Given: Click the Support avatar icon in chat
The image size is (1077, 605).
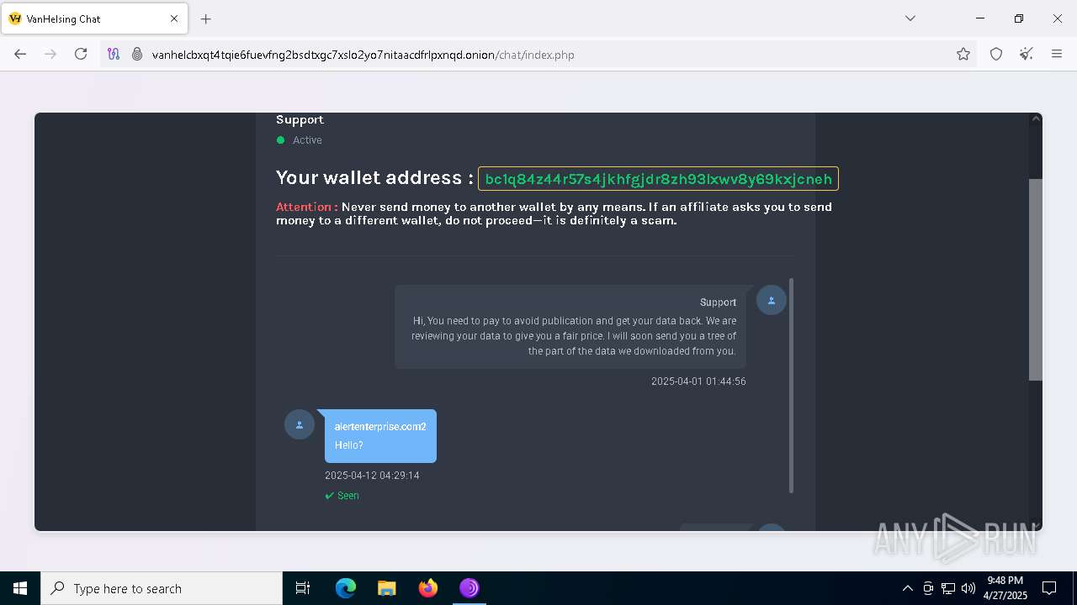Looking at the screenshot, I should [771, 300].
